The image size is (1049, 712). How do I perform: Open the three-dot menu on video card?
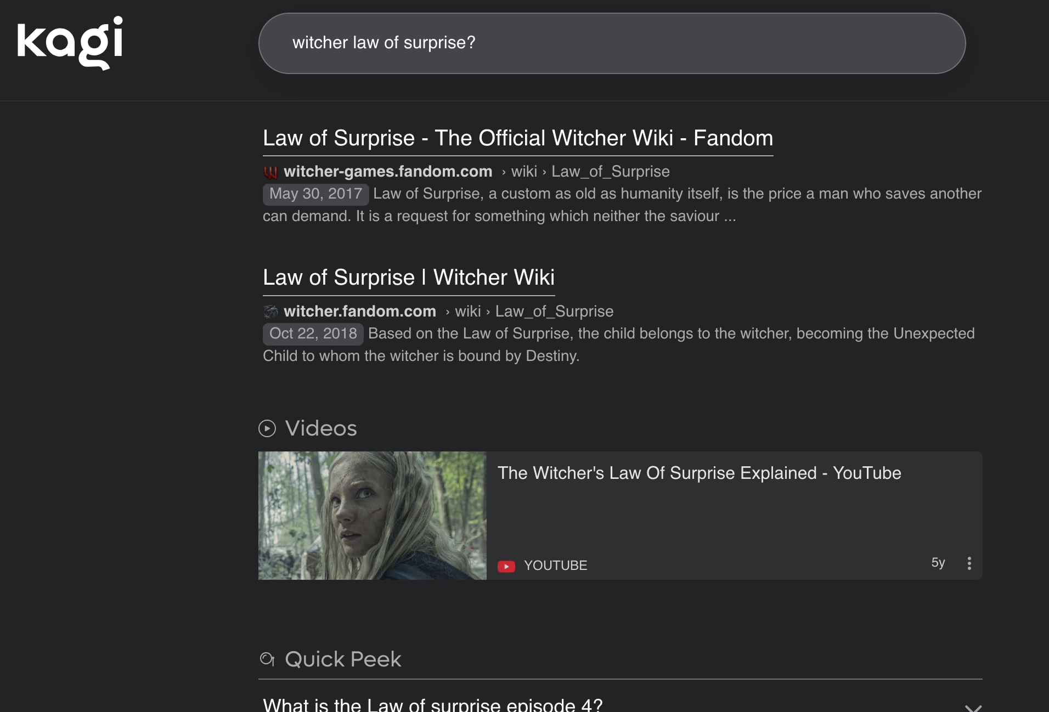coord(969,563)
